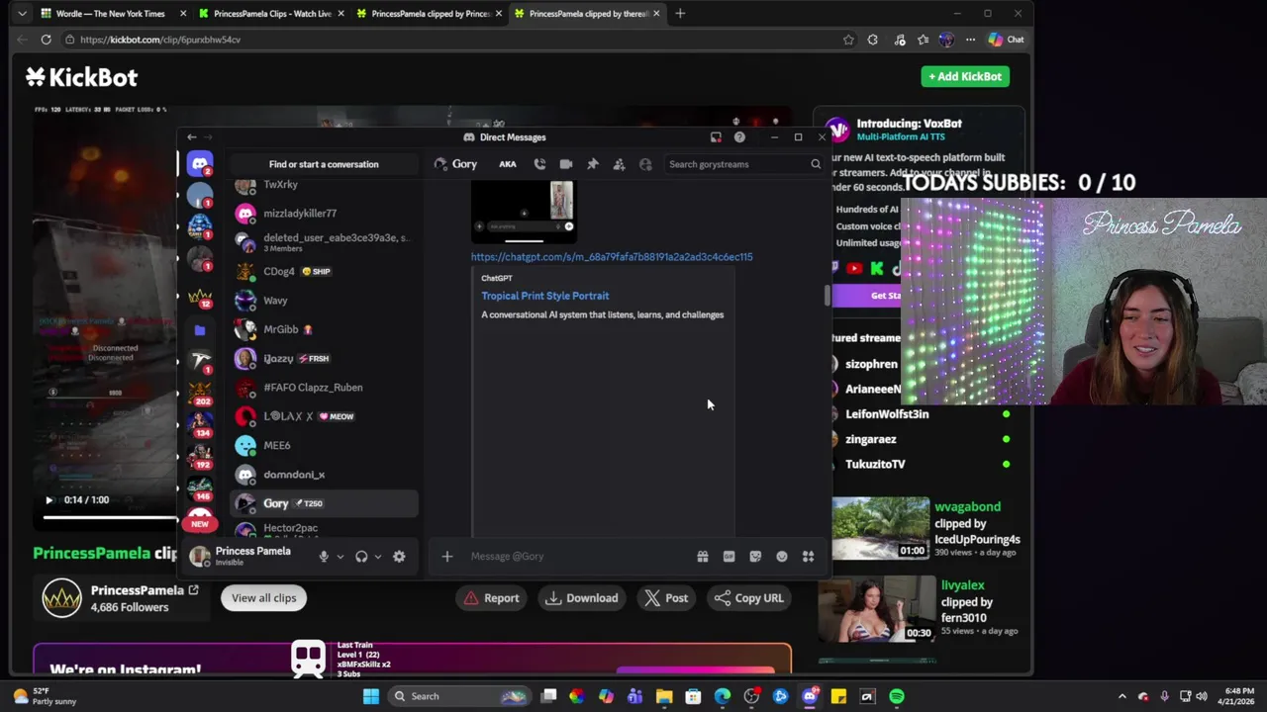1267x712 pixels.
Task: Attach a file with the plus button
Action: (447, 557)
